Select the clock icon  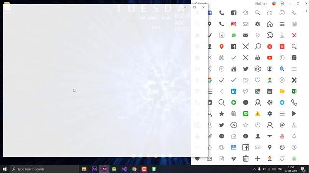click(x=257, y=125)
